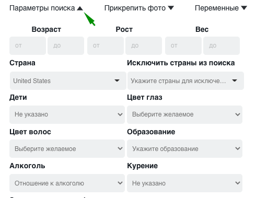Open the exclude countries dropdown
The width and height of the screenshot is (256, 198).
[185, 80]
